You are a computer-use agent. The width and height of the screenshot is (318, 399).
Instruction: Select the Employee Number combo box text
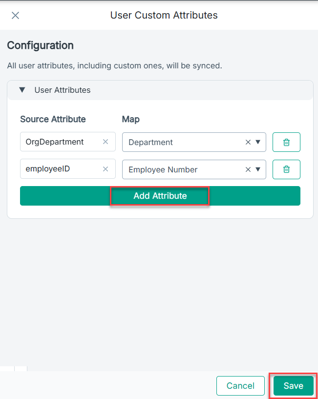(163, 169)
